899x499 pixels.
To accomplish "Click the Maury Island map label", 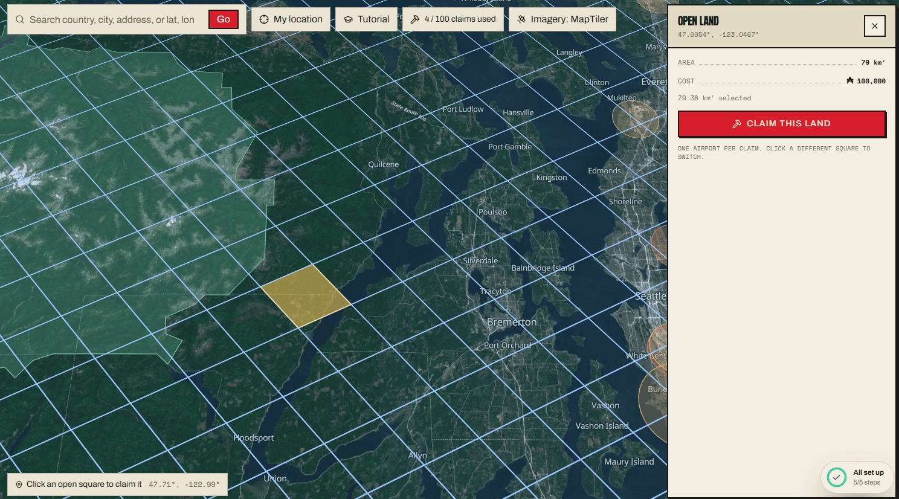I will pos(629,462).
